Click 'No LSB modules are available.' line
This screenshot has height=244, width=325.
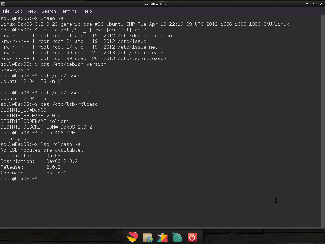(x=42, y=150)
